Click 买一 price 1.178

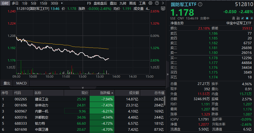coord(213,58)
